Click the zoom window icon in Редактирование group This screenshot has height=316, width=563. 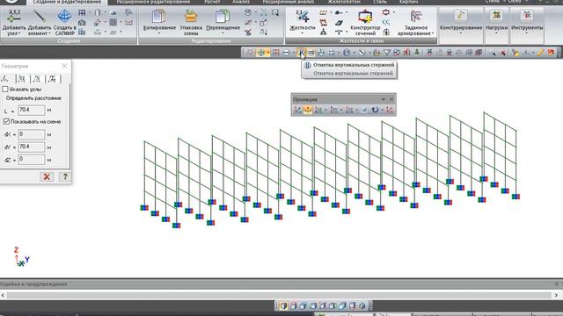[x=275, y=13]
